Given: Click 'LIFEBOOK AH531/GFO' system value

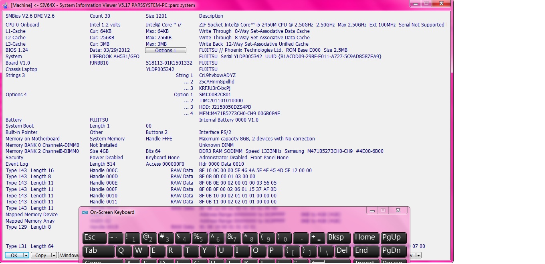Looking at the screenshot, I should pyautogui.click(x=115, y=57).
